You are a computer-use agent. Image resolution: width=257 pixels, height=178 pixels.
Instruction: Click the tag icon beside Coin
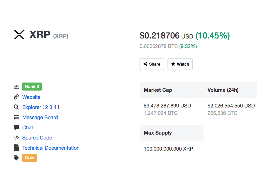click(x=16, y=158)
